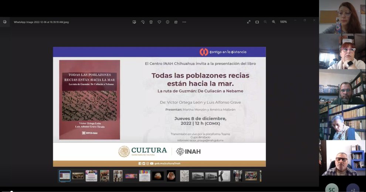
Task: Expand the +2 additional participants bubble
Action: pyautogui.click(x=353, y=189)
